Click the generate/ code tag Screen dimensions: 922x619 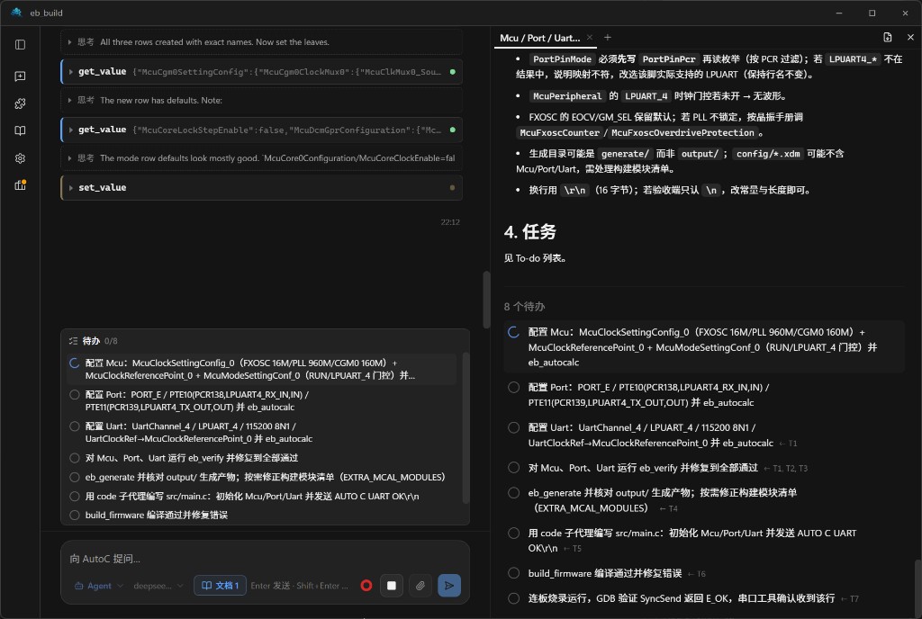[625, 154]
